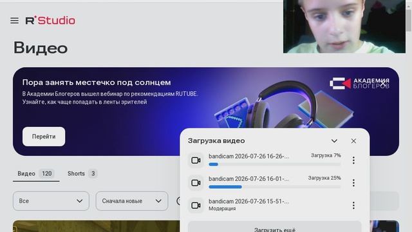The height and width of the screenshot is (232, 412).
Task: Click the Загрузка видео panel title
Action: pos(216,140)
